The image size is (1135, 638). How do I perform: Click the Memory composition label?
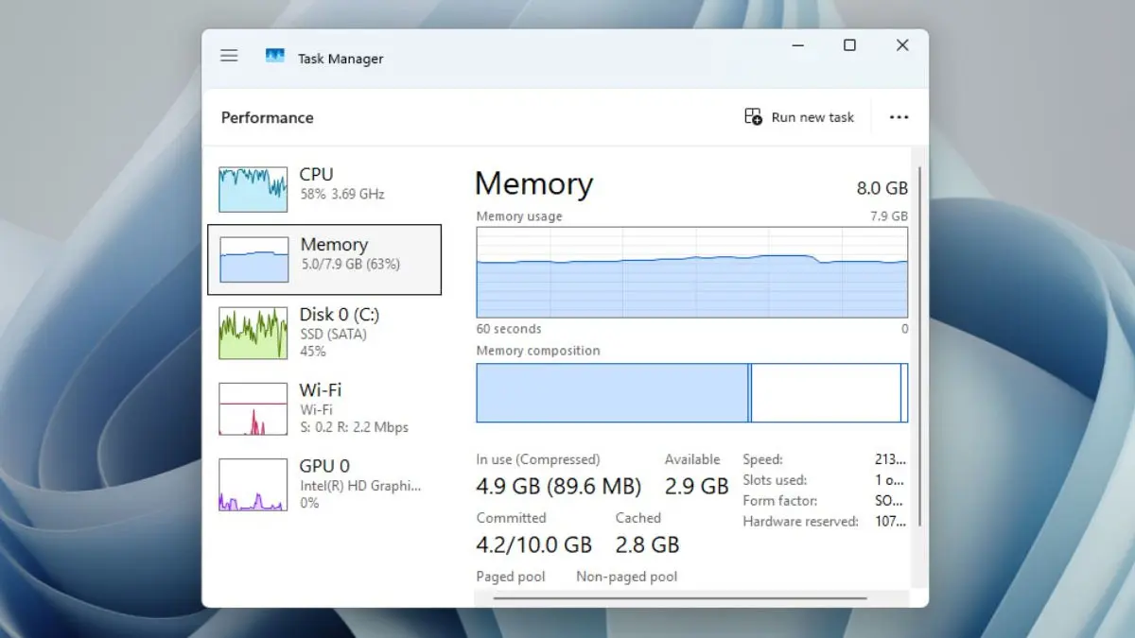coord(538,351)
